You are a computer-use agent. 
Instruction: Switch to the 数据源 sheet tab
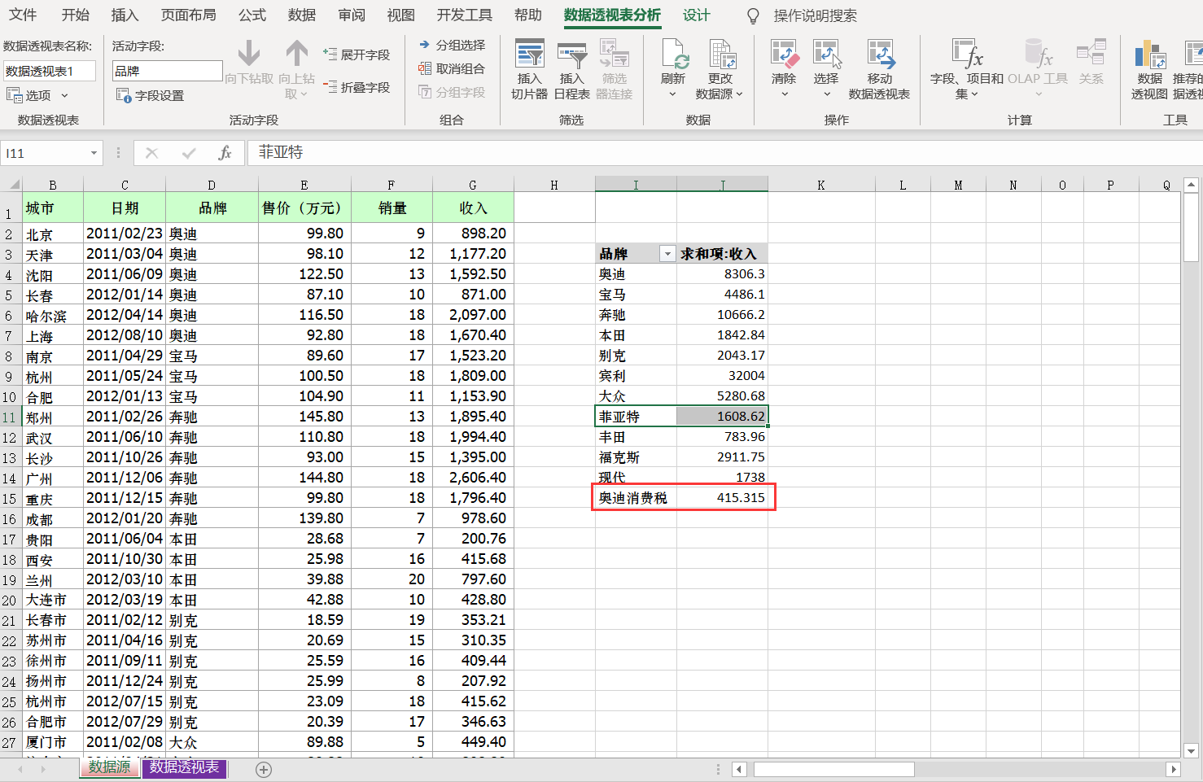pos(109,767)
